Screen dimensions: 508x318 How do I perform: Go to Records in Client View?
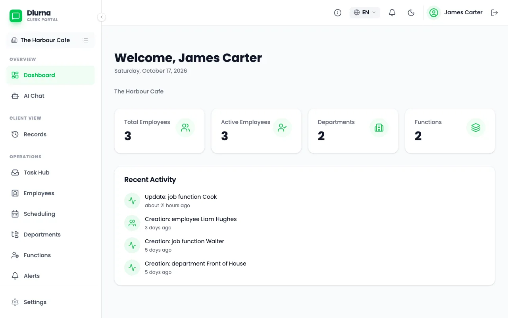pos(50,134)
